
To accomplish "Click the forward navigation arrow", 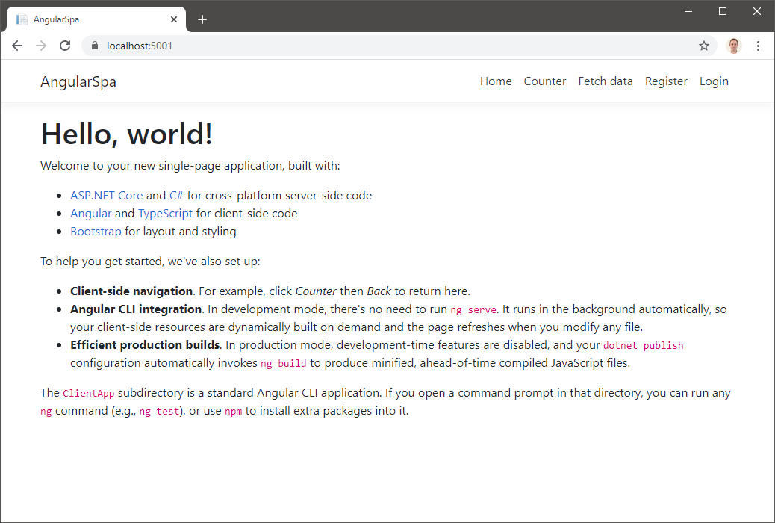I will click(41, 46).
